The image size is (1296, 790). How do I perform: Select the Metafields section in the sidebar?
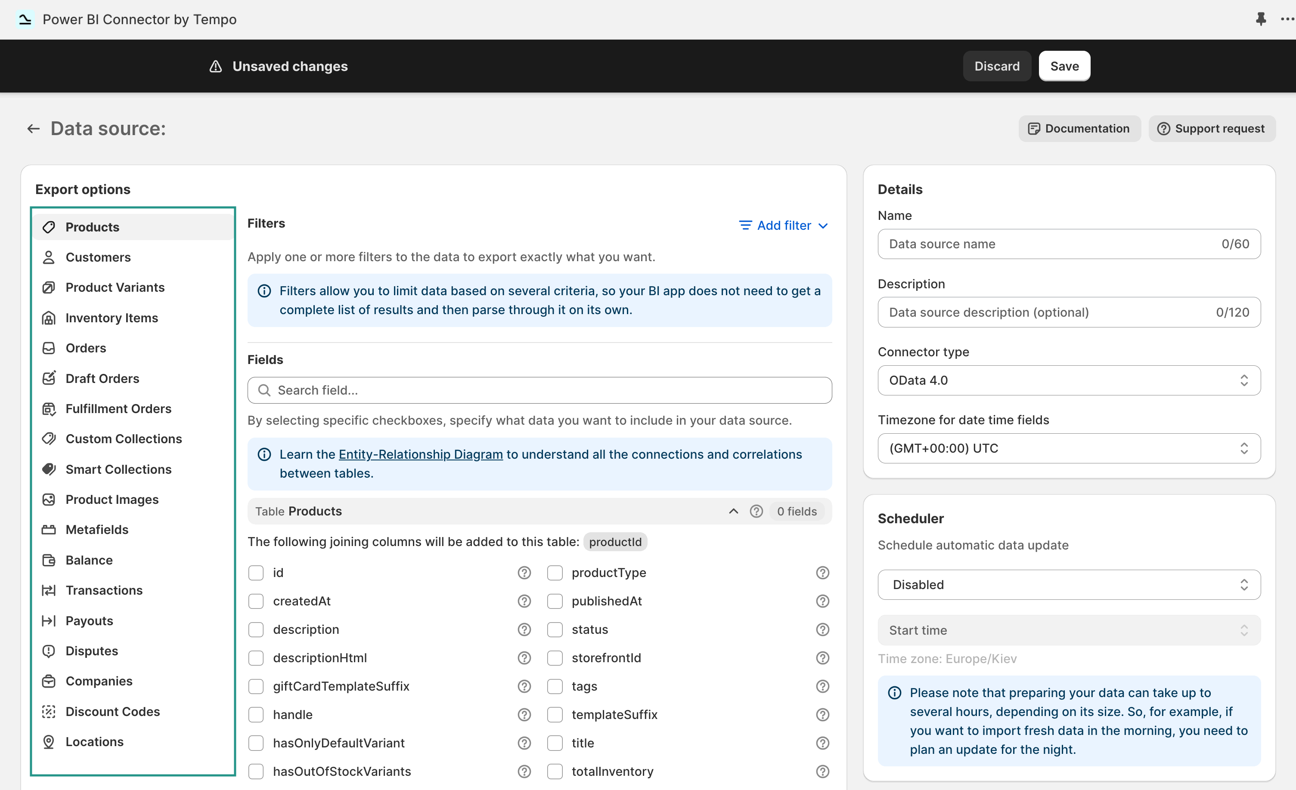pyautogui.click(x=96, y=529)
